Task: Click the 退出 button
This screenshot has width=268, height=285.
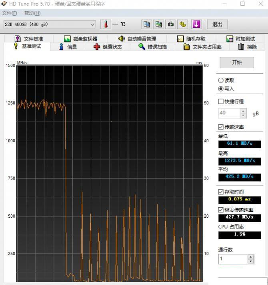Action: pos(217,24)
